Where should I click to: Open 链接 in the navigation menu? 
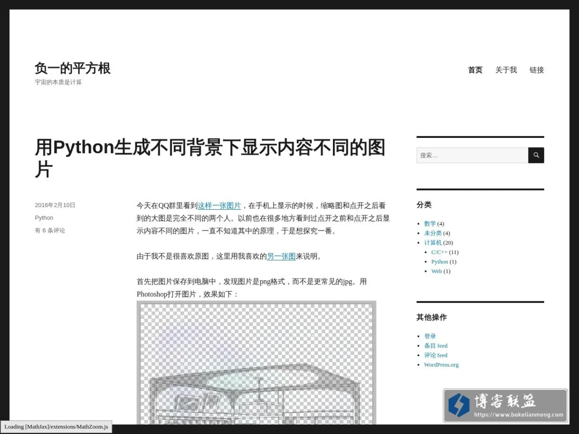[537, 70]
